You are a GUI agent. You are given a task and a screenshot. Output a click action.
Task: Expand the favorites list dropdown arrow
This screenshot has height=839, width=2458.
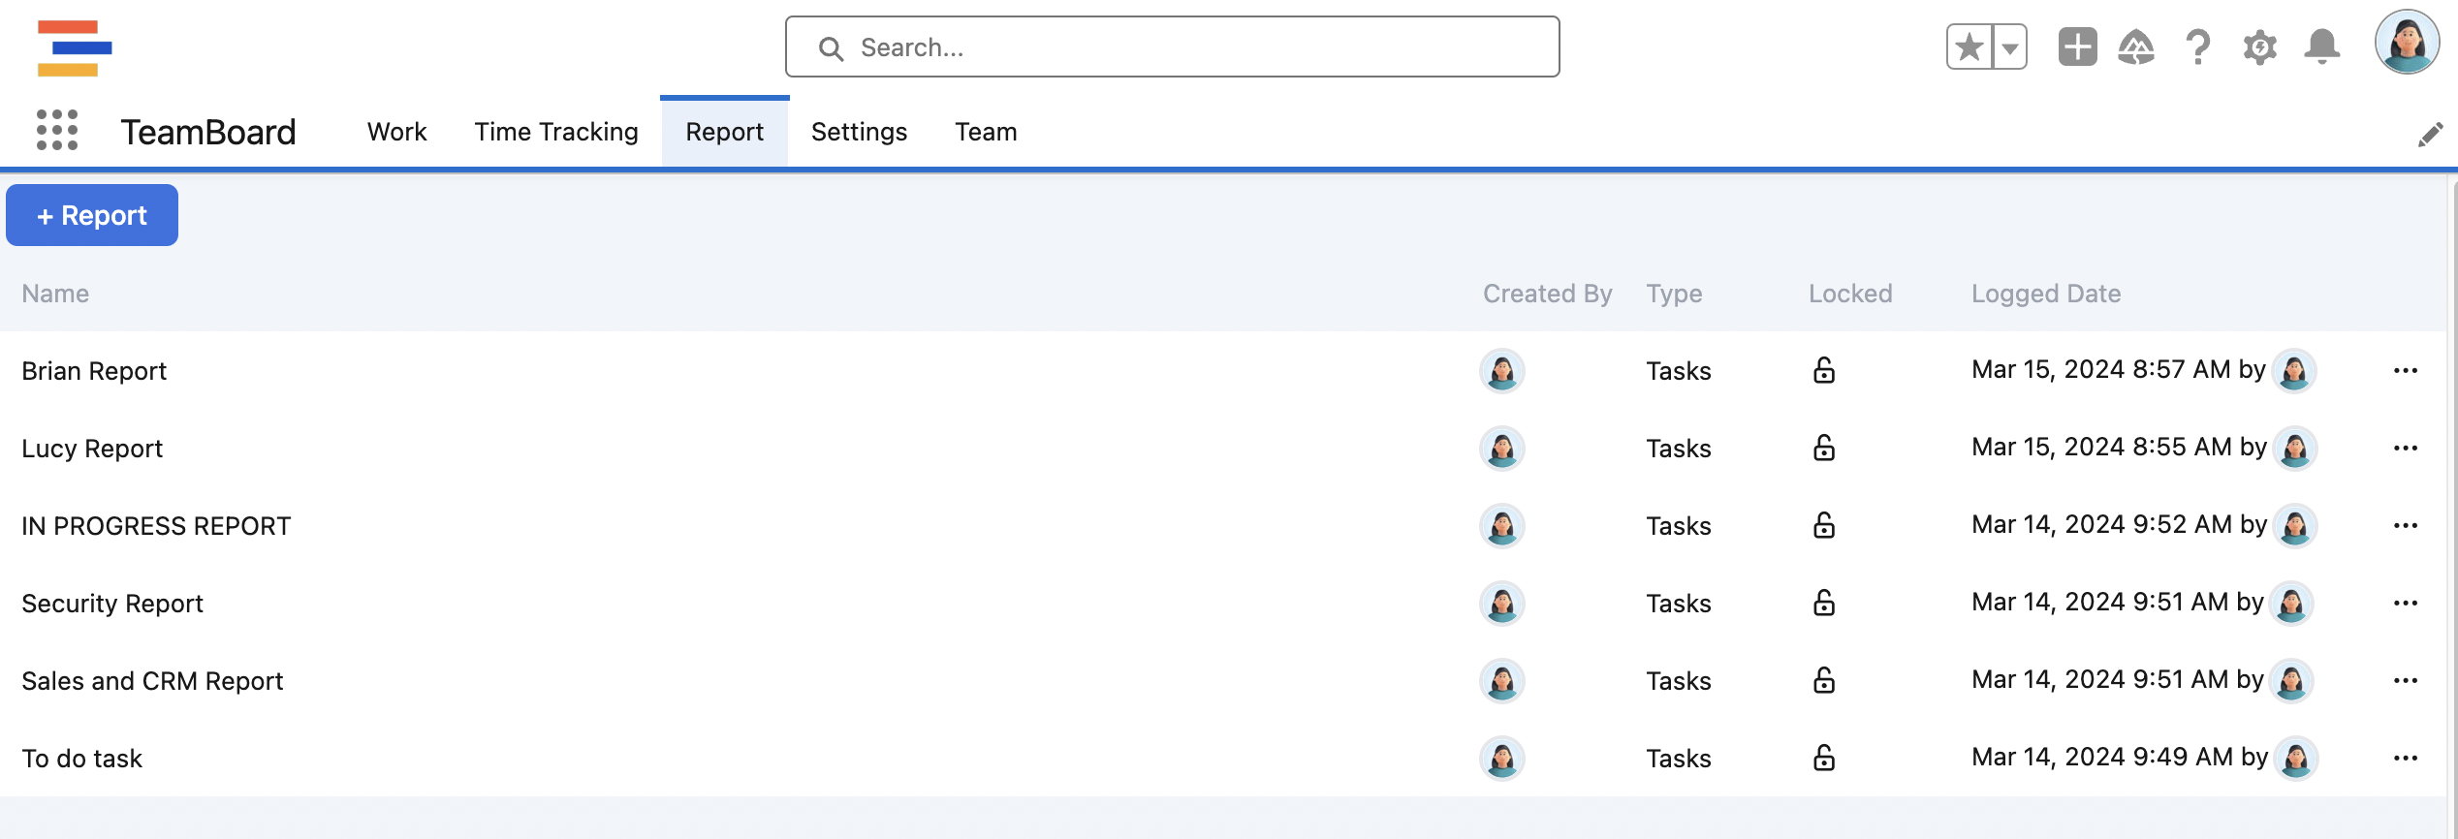pos(2010,47)
